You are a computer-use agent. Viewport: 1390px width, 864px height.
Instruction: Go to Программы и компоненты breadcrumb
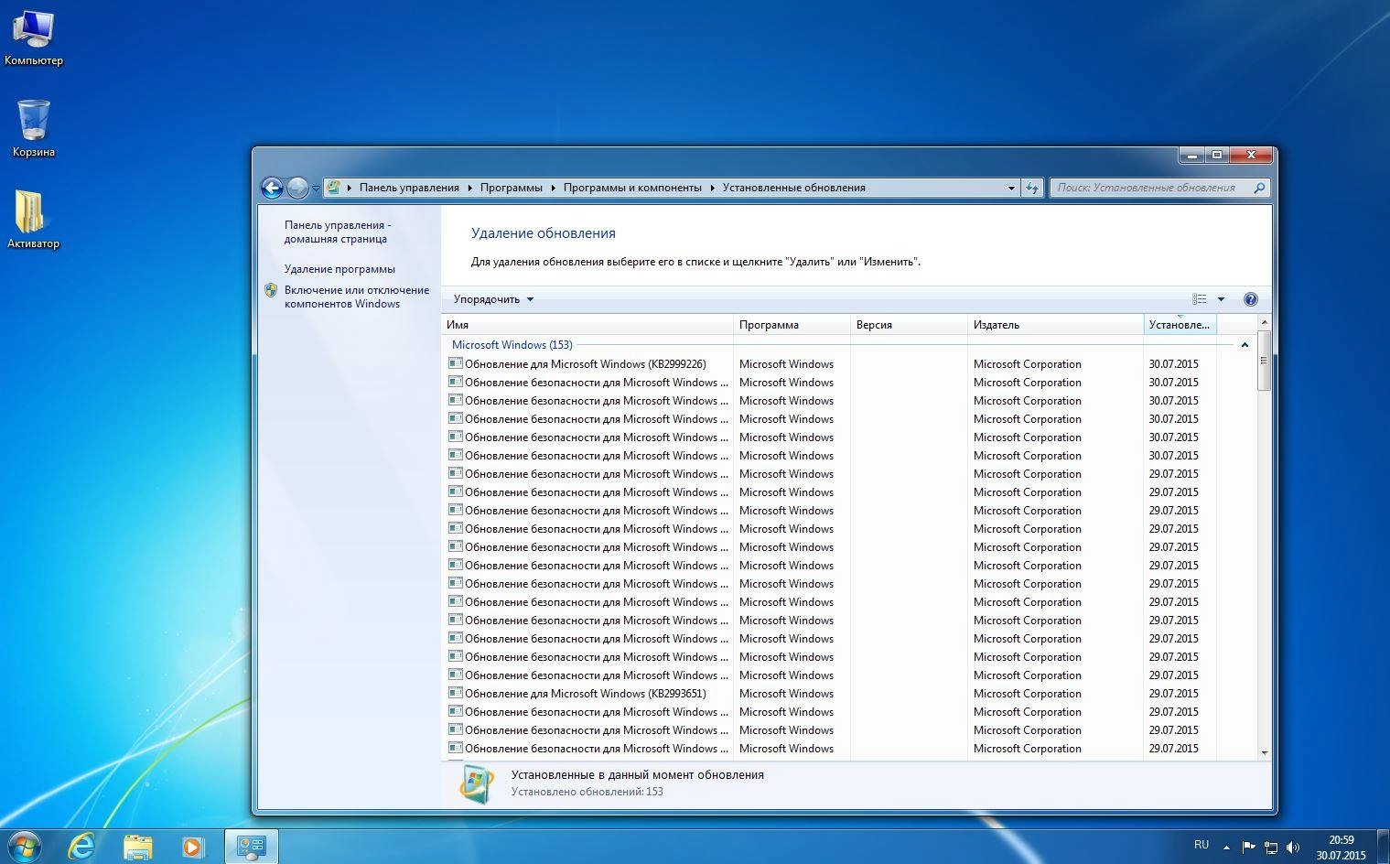[632, 188]
